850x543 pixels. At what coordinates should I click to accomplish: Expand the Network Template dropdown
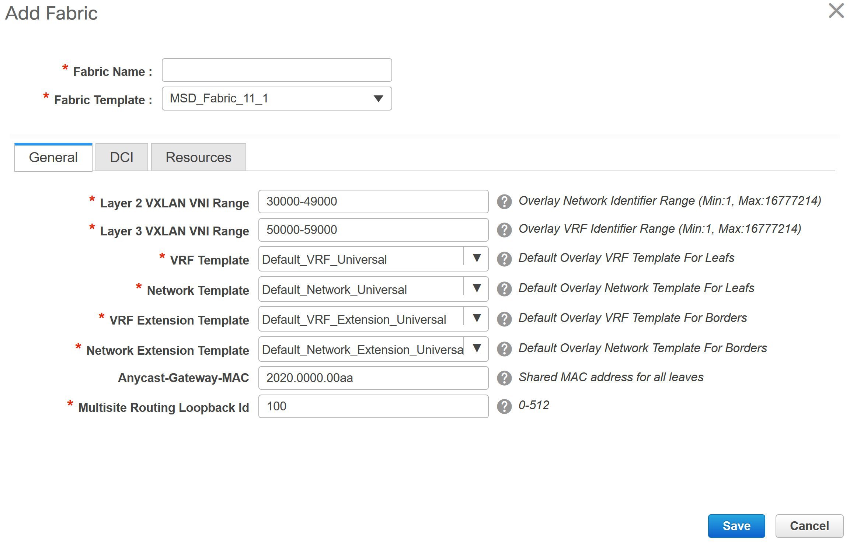pyautogui.click(x=476, y=288)
